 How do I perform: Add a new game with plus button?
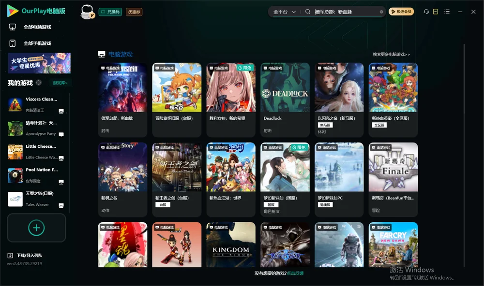coord(36,228)
